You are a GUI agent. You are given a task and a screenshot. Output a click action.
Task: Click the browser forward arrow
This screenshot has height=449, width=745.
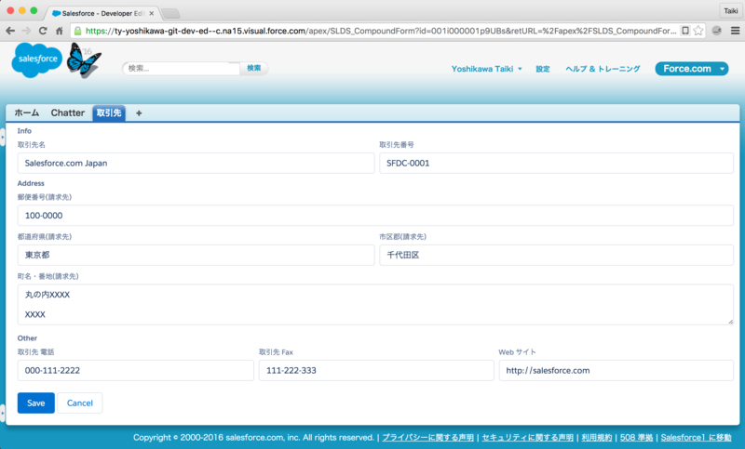click(x=26, y=31)
